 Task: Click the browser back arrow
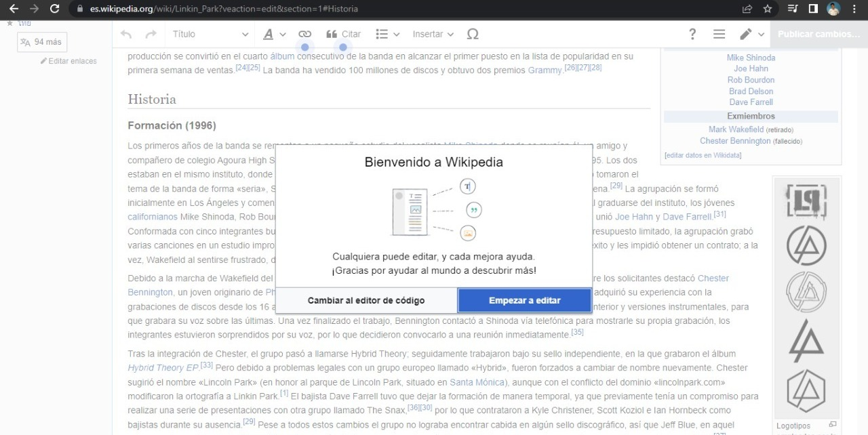pos(14,9)
